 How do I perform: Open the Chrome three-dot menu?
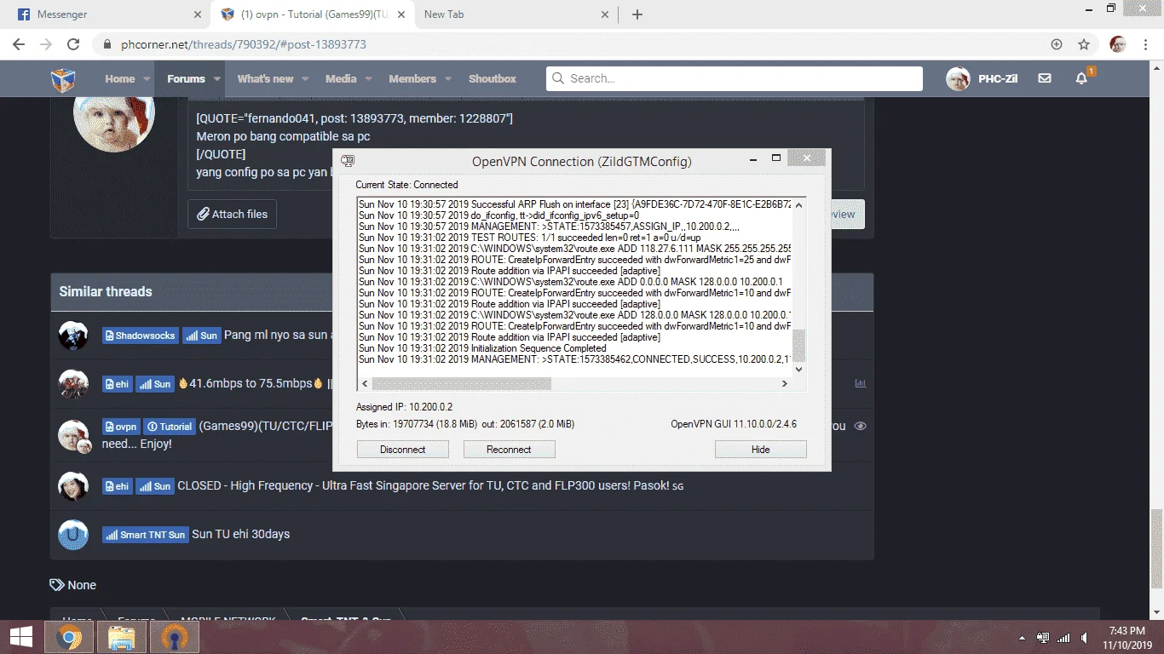[1147, 44]
